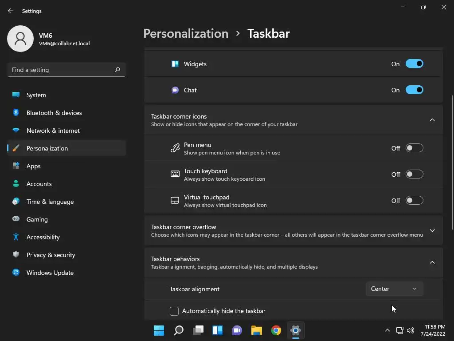Open Chat from the taskbar
This screenshot has width=454, height=341.
pos(237,330)
